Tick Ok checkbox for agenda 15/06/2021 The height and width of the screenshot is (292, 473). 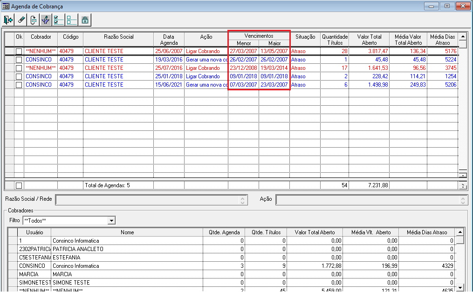(x=19, y=85)
